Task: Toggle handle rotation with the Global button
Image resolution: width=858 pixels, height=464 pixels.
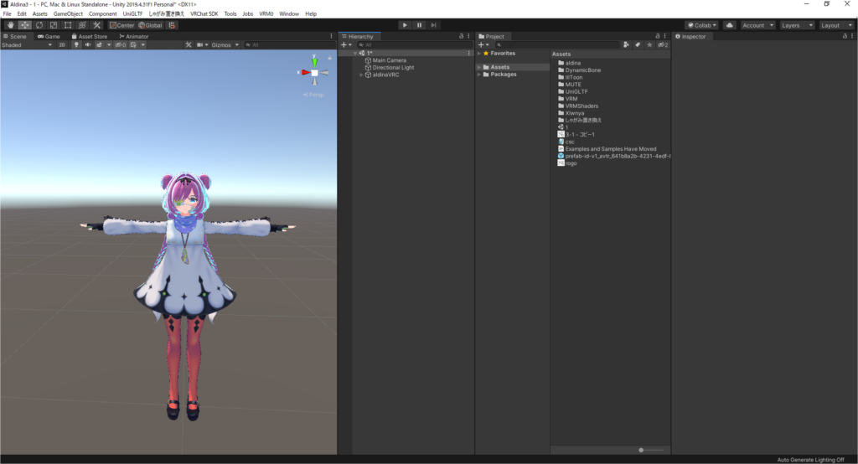Action: [x=151, y=25]
